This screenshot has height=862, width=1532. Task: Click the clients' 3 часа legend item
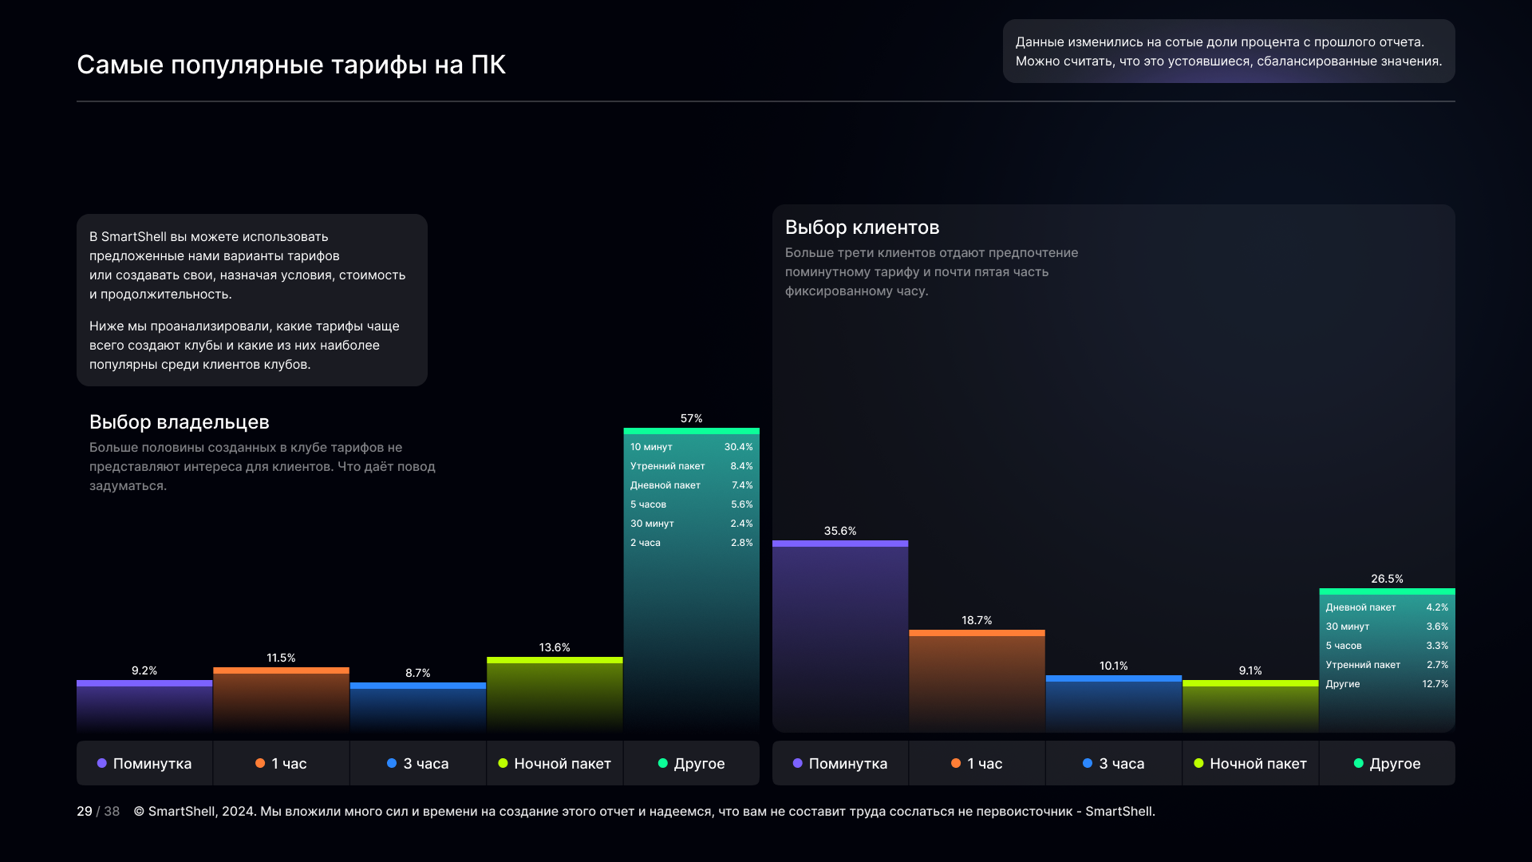(1114, 763)
